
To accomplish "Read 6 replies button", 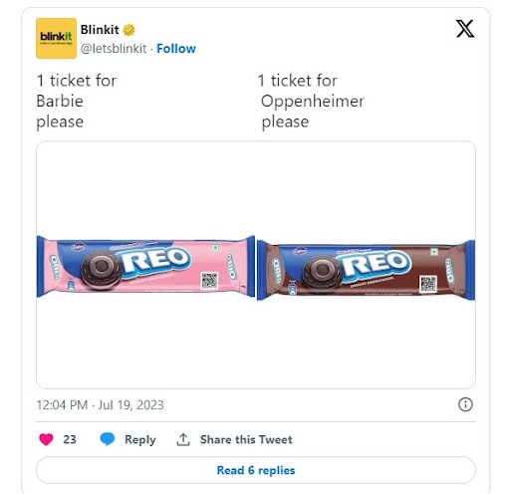I will (x=256, y=470).
